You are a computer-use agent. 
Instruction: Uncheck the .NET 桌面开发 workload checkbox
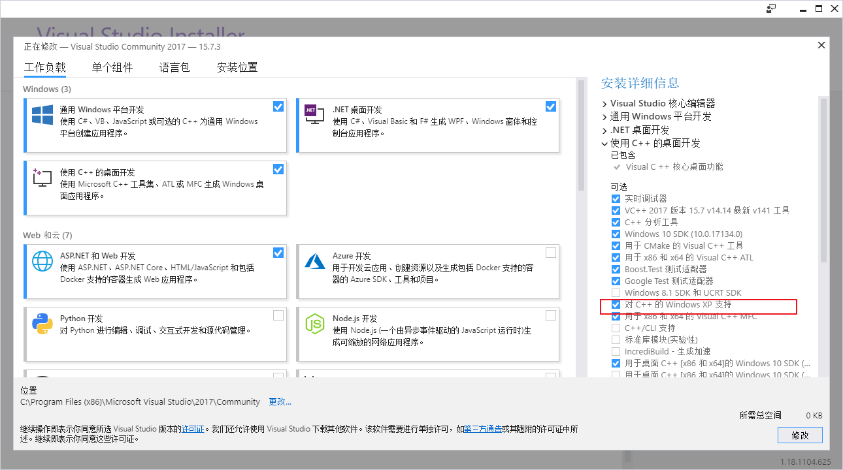[x=551, y=106]
